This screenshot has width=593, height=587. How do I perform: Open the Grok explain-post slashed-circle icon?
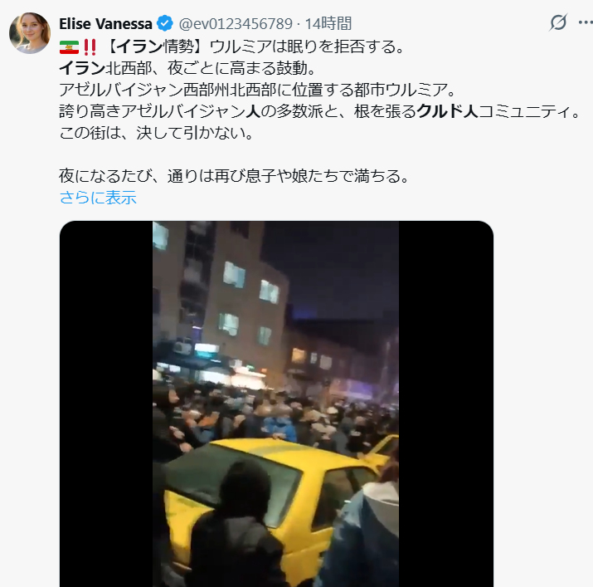pos(558,22)
